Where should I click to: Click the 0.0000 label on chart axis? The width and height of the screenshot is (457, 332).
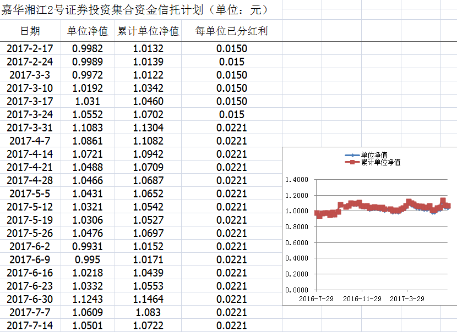(296, 290)
